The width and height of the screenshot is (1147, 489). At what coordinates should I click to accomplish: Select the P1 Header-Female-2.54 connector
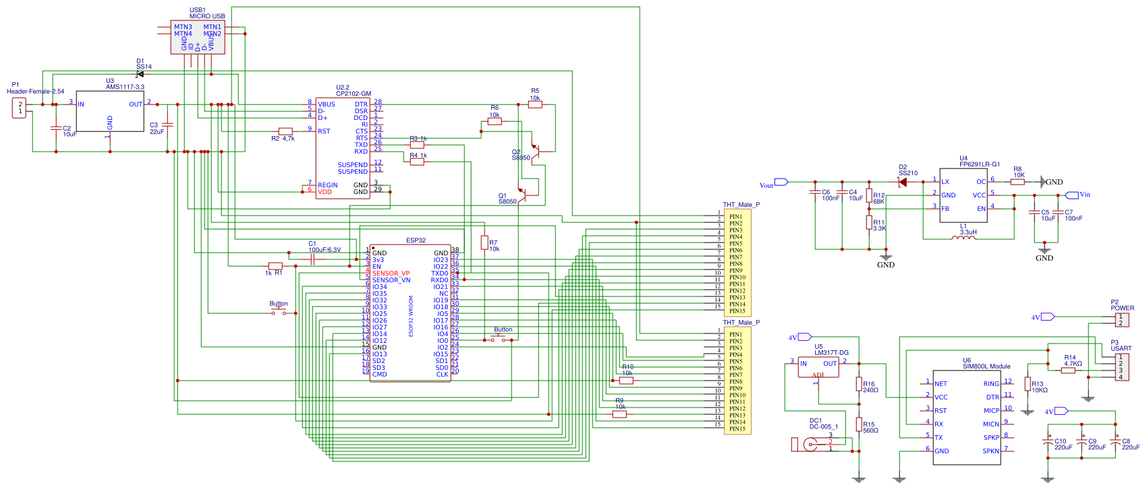point(20,108)
